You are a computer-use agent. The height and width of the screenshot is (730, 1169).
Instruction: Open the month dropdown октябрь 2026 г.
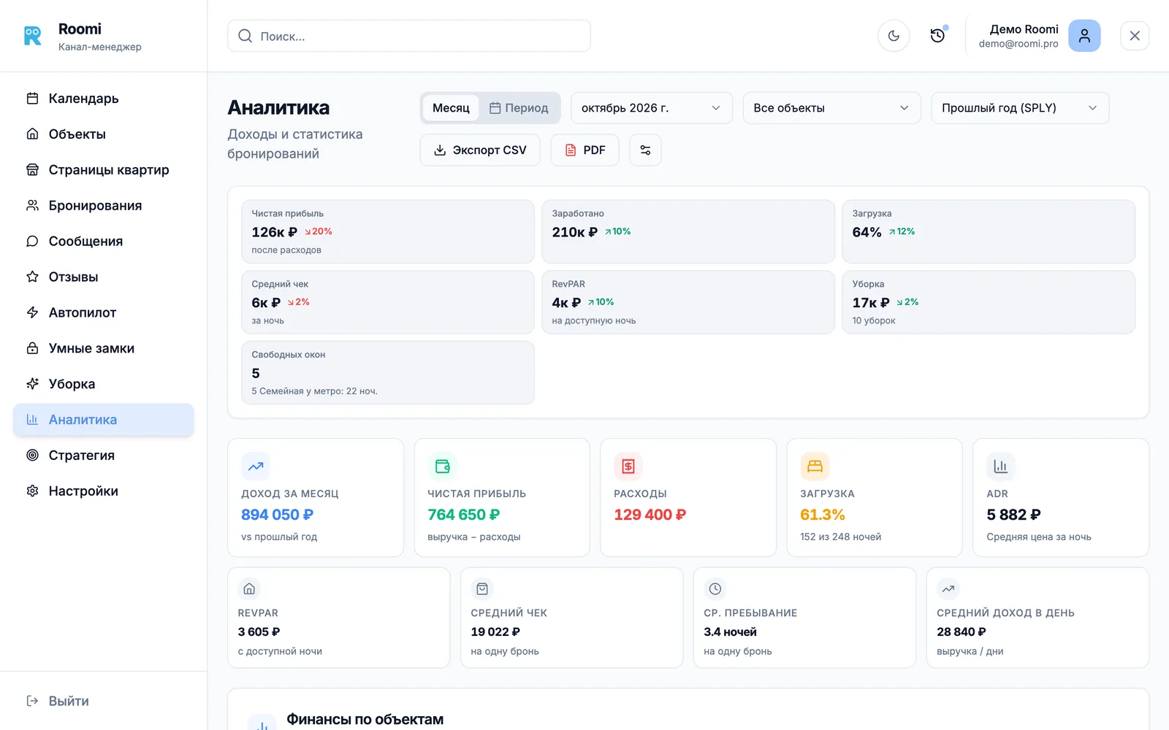coord(652,108)
